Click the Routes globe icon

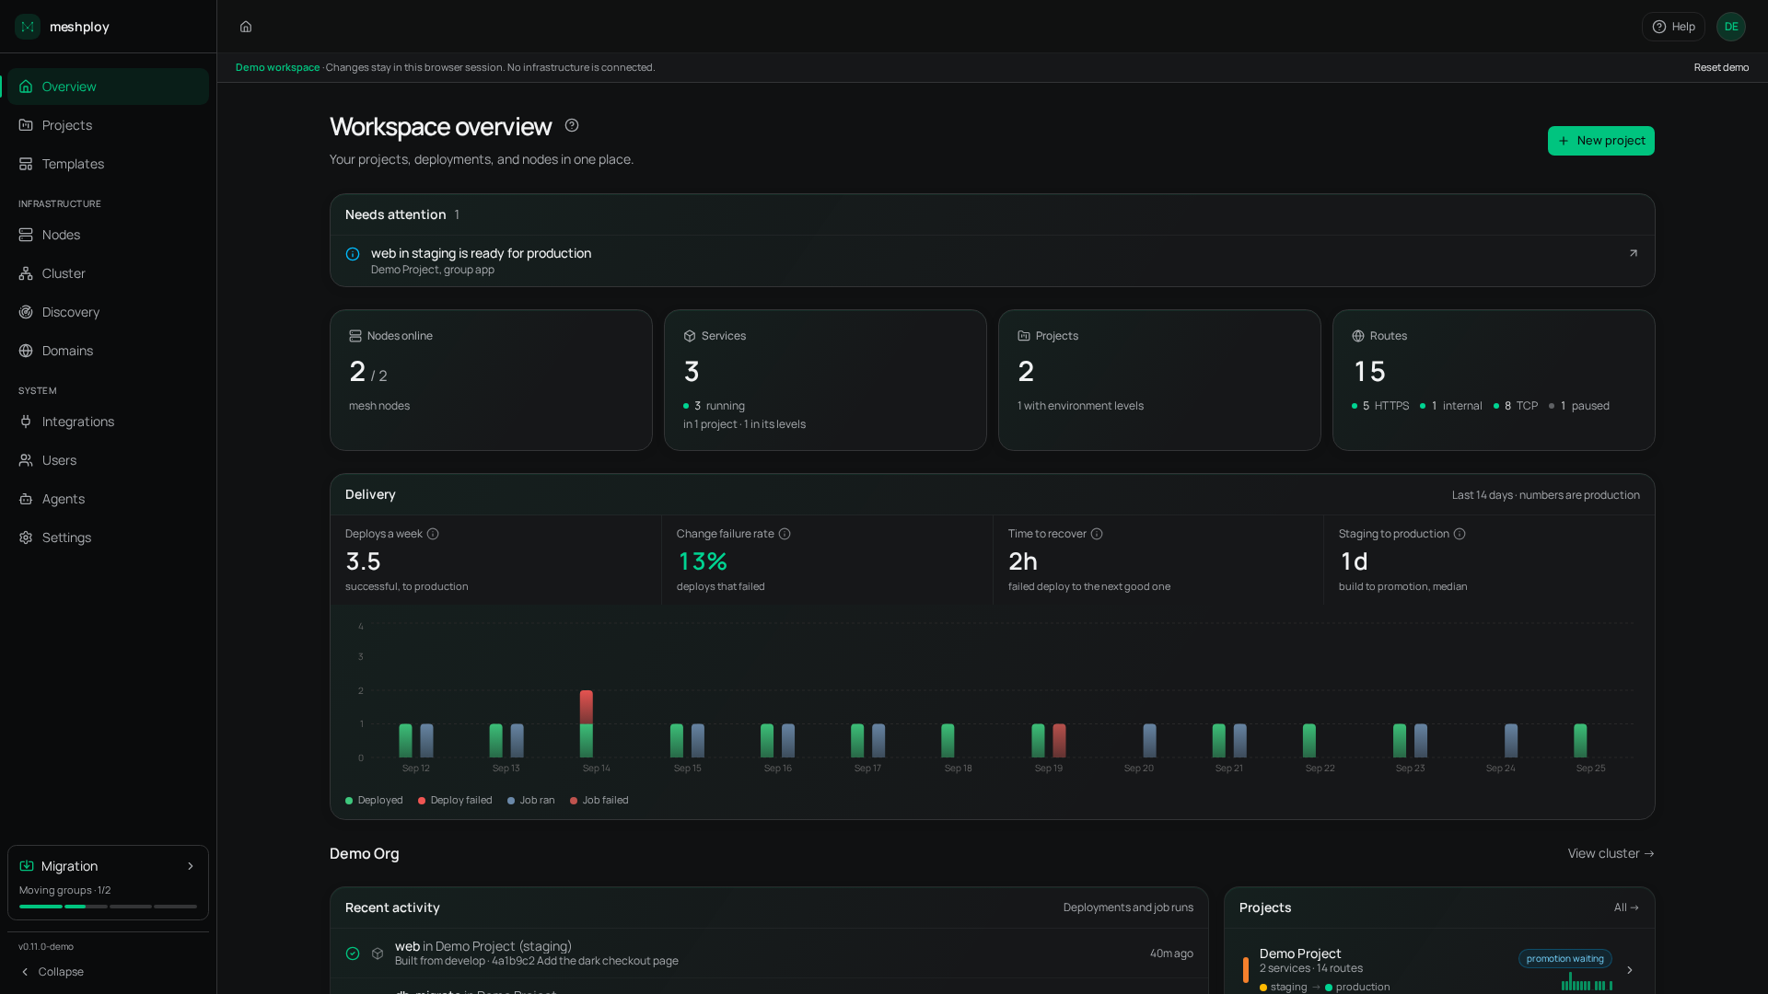1358,336
